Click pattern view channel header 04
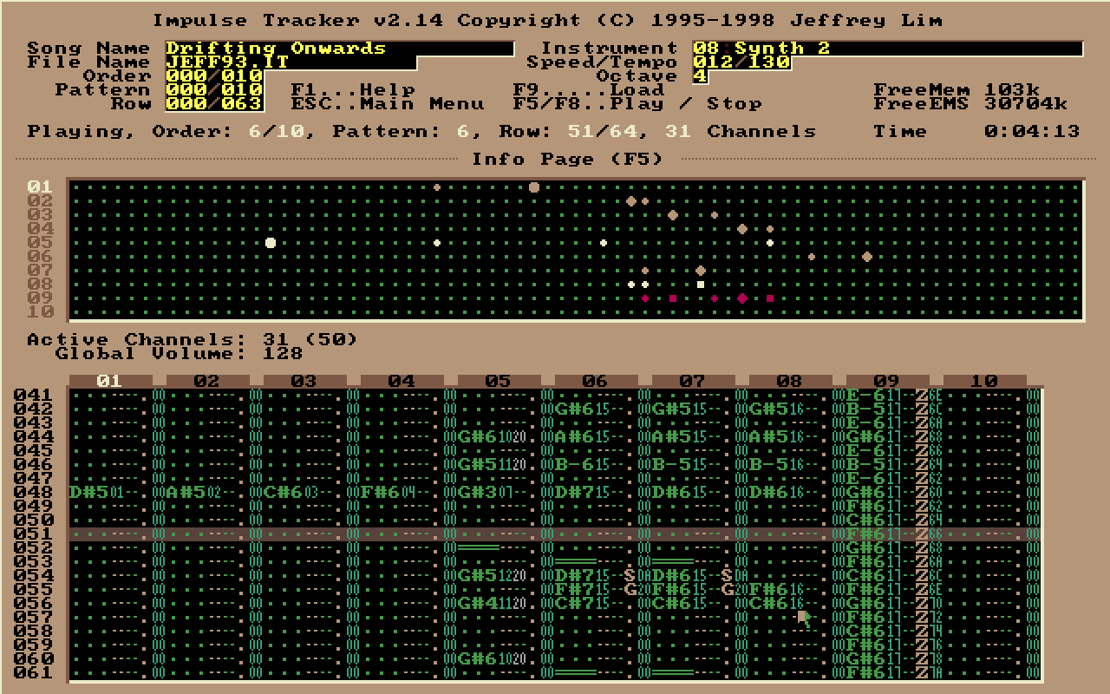The image size is (1110, 694). tap(402, 381)
